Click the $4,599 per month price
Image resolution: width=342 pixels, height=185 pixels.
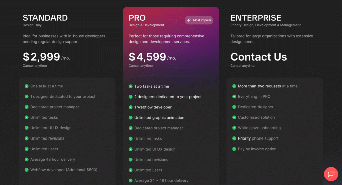pyautogui.click(x=152, y=57)
